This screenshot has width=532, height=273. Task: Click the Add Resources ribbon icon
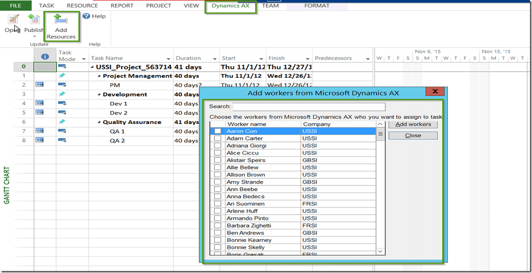(61, 20)
